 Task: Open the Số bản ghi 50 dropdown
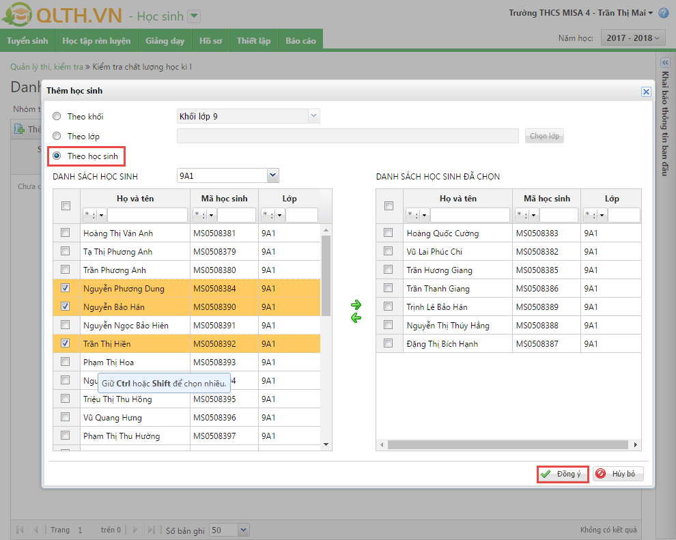click(244, 530)
